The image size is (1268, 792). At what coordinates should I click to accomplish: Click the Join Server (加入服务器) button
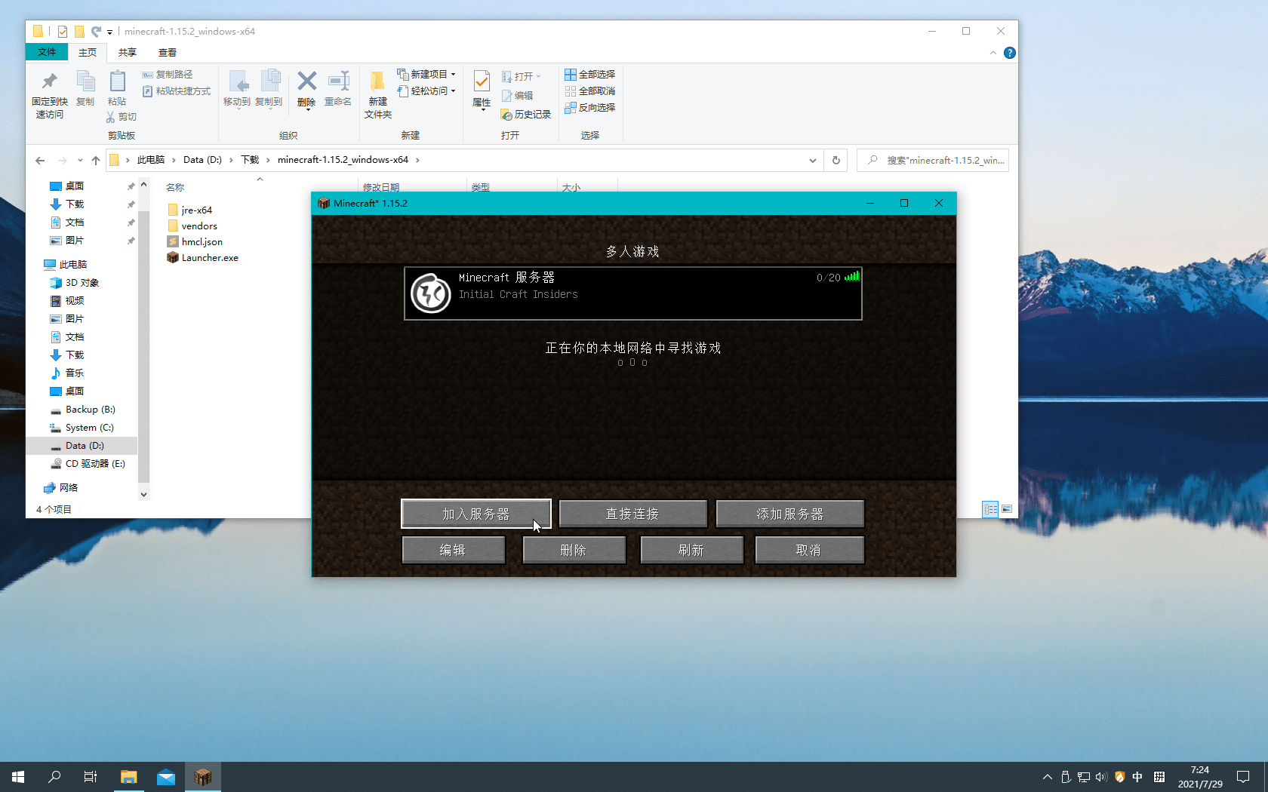point(475,514)
